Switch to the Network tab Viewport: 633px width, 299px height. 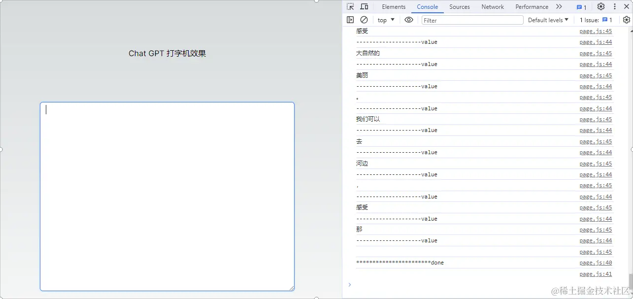[493, 7]
